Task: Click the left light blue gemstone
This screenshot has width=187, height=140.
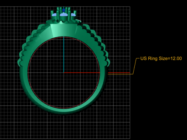Action: (x=54, y=15)
